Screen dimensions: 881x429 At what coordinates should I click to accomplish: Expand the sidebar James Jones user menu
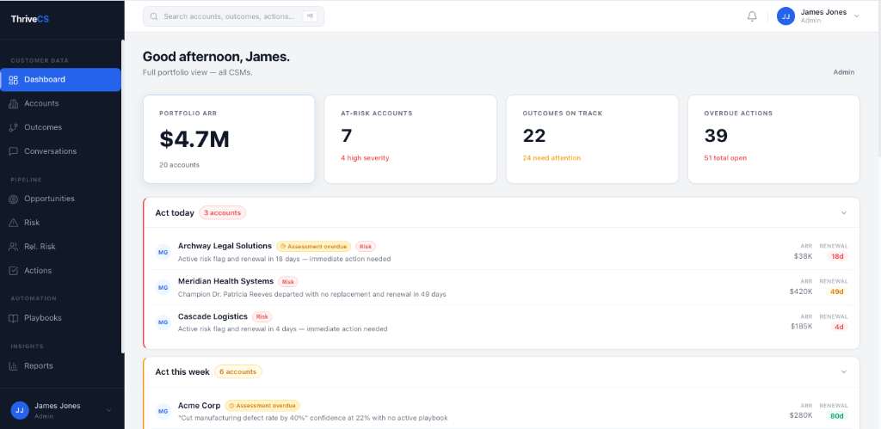(109, 410)
